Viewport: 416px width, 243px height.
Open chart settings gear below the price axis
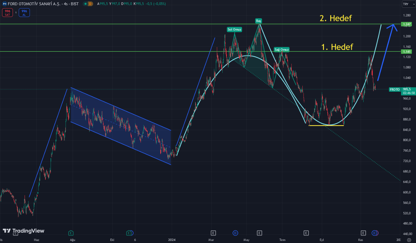409,239
